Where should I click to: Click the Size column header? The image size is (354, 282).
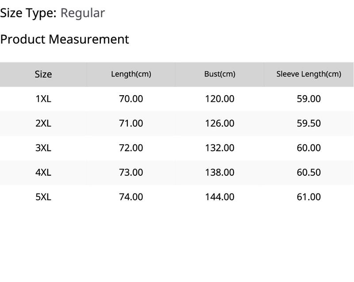tap(43, 74)
